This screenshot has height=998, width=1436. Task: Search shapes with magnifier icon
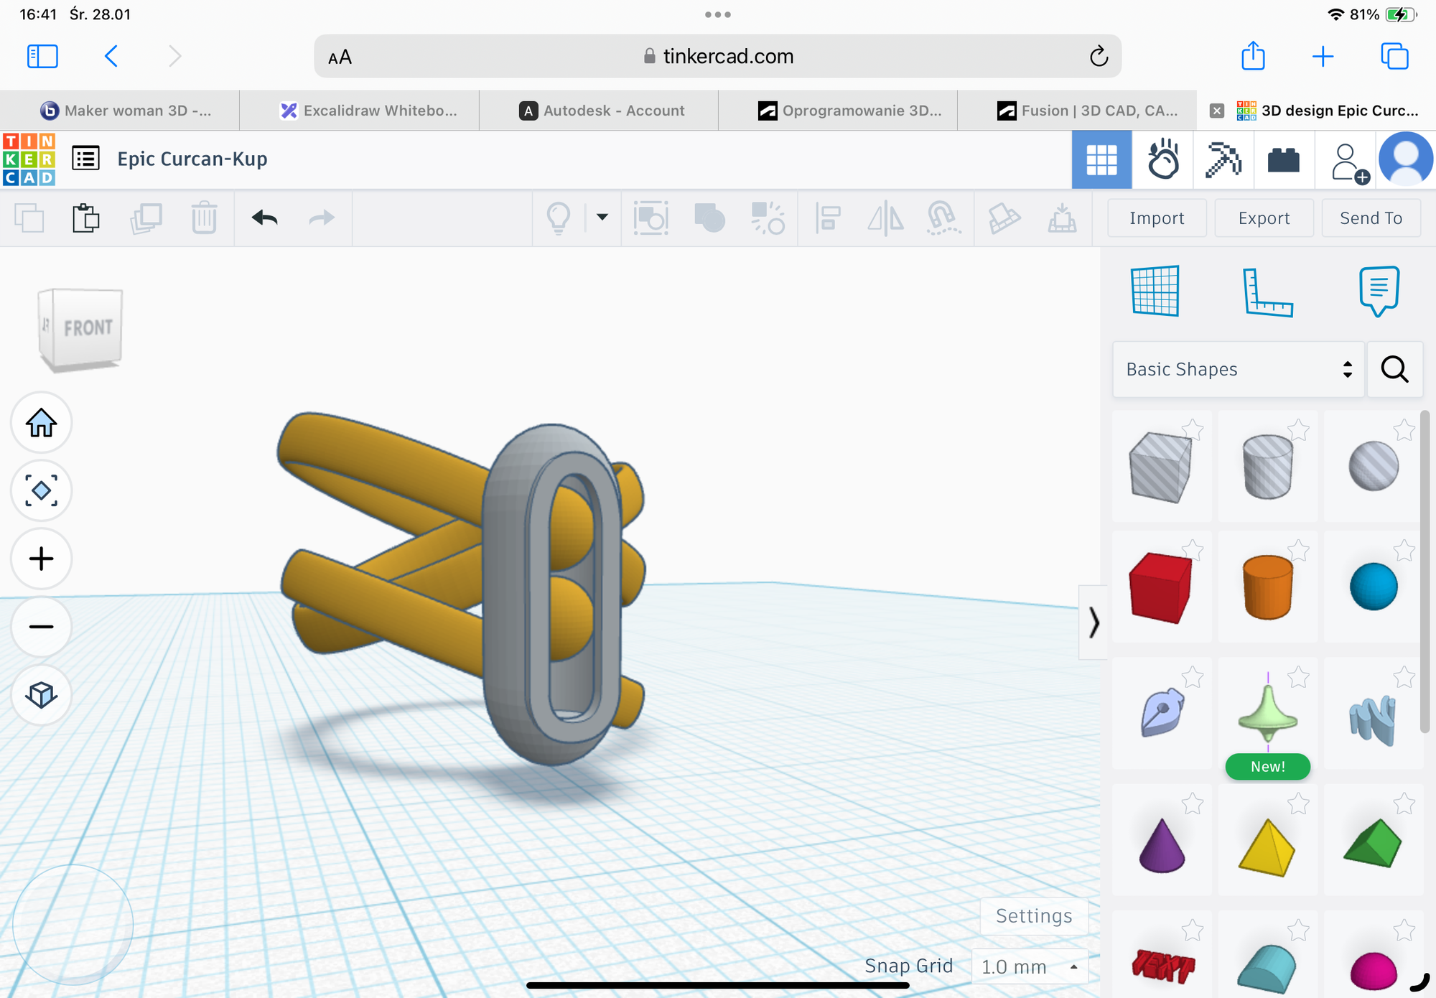point(1394,369)
